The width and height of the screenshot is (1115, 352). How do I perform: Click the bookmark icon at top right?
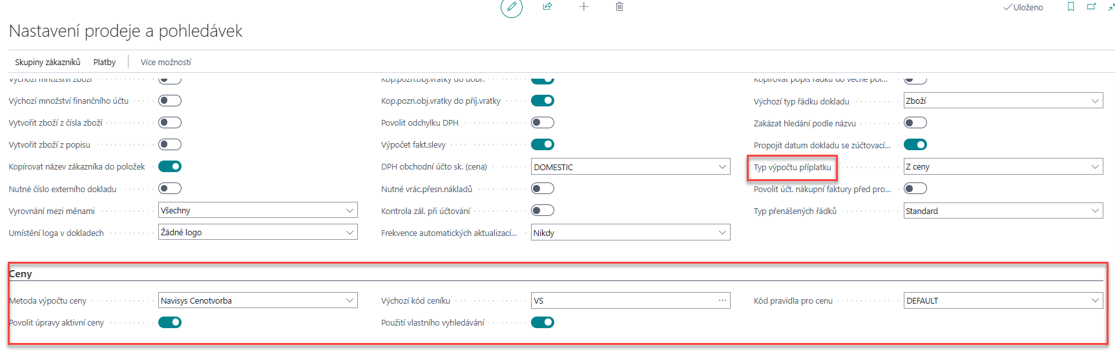click(1070, 6)
